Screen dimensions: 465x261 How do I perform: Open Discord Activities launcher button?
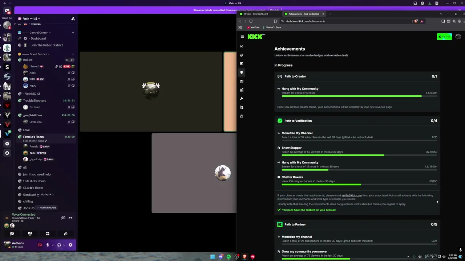[48, 234]
